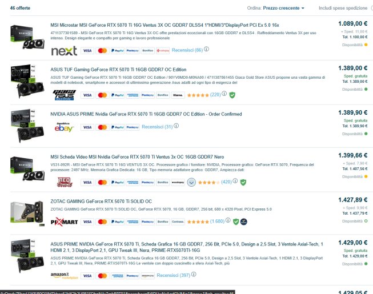Viewport: 373px width, 294px height.
Task: Click the (1.680) rating stars for Pixmart
Action: point(198,222)
